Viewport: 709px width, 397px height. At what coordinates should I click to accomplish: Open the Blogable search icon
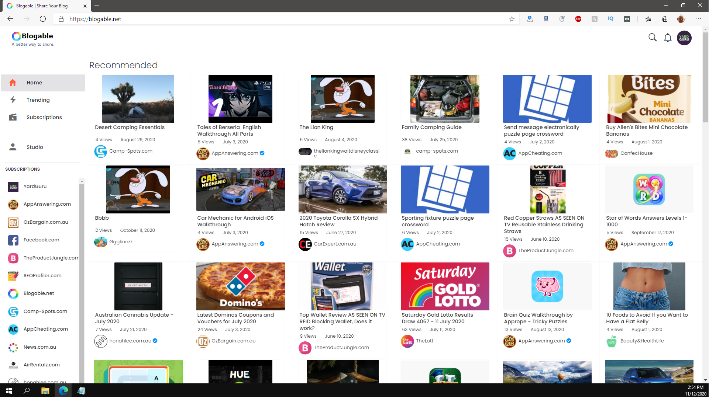(653, 38)
